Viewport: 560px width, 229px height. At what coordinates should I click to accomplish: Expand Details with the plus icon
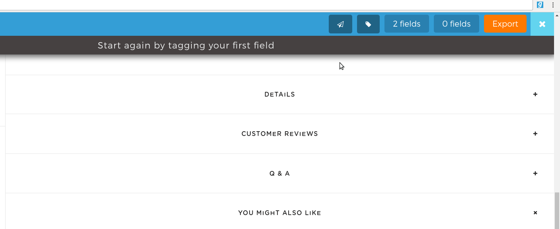pos(535,94)
